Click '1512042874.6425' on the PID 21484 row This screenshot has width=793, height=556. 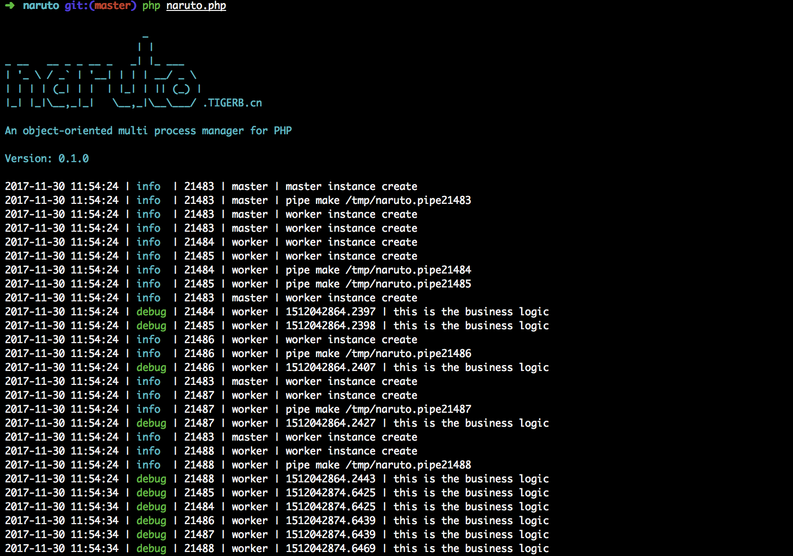point(331,507)
